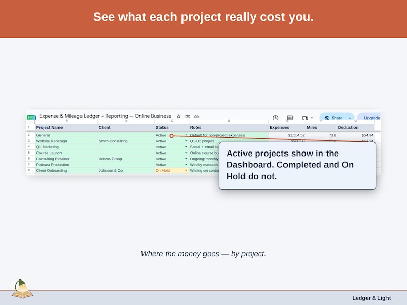Select the Expenses header cell
Viewport: 407px width, 305px height.
tap(287, 127)
